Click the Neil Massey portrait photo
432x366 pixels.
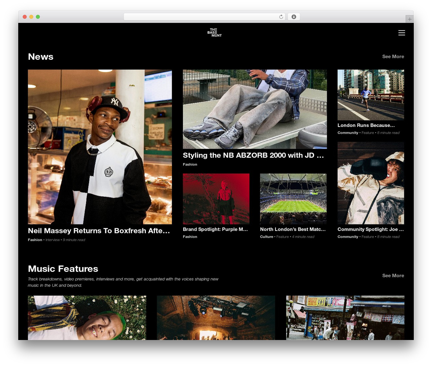(100, 147)
